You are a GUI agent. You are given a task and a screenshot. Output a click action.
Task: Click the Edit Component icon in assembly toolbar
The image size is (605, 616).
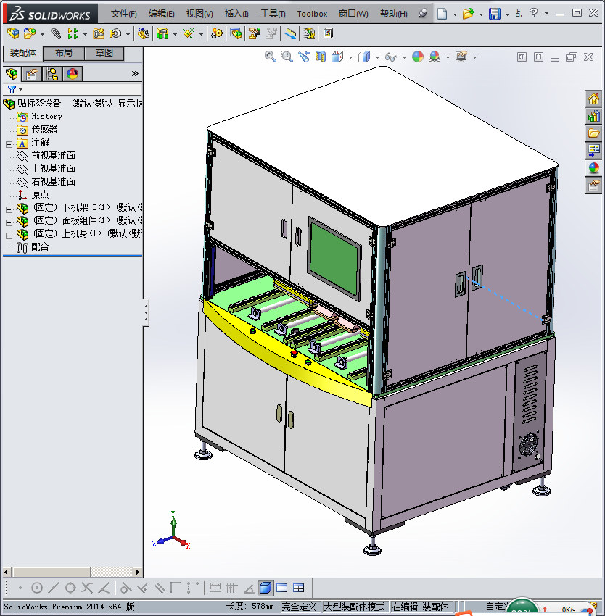pos(12,33)
